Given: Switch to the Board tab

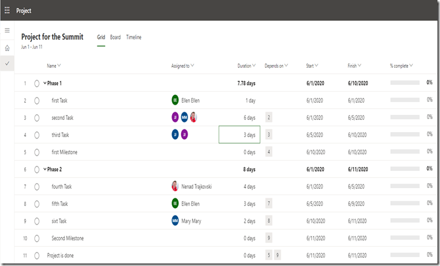Looking at the screenshot, I should point(115,37).
